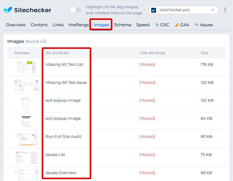The width and height of the screenshot is (233, 181).
Task: Click 'exit-popup-image' in the 84 KB row
Action: (x=63, y=119)
